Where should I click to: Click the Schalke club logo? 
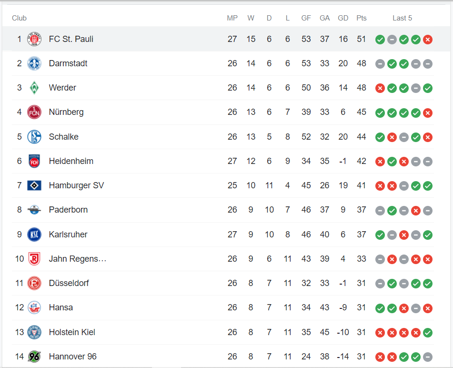pos(34,137)
